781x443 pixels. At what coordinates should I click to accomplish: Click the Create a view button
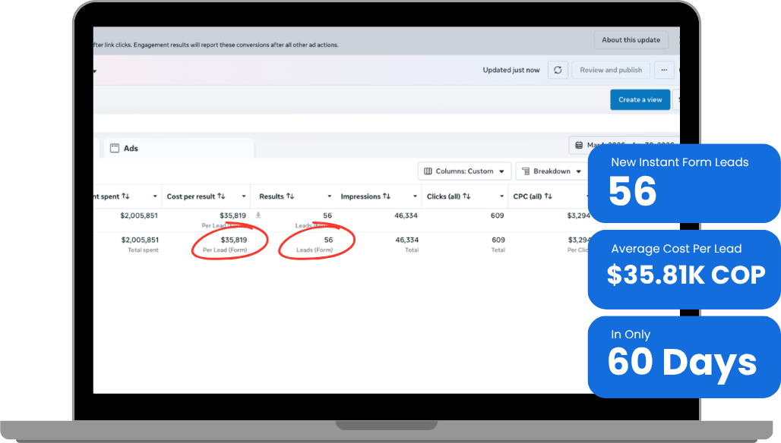coord(640,100)
